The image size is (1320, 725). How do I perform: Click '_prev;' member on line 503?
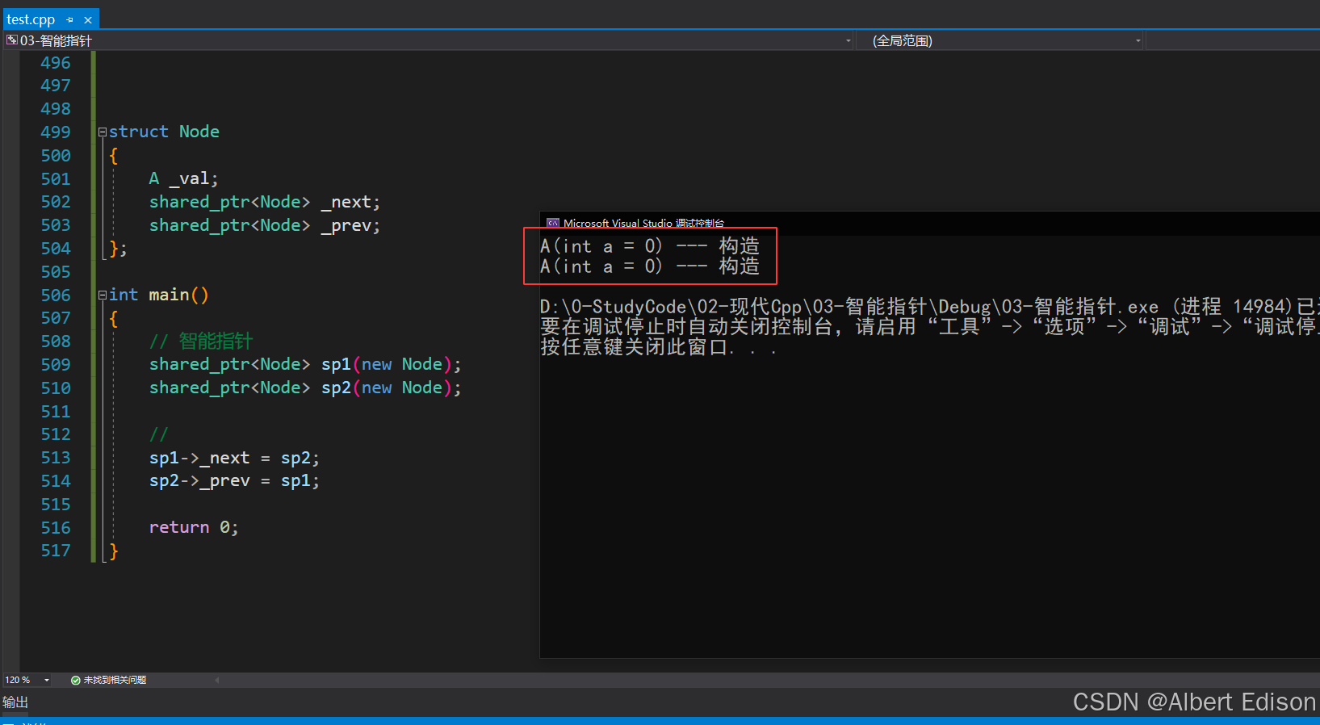pos(350,225)
